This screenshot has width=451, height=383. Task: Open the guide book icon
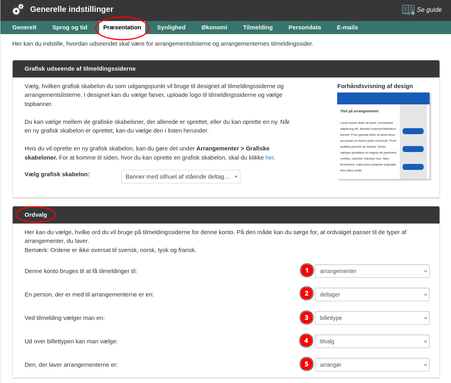point(408,10)
